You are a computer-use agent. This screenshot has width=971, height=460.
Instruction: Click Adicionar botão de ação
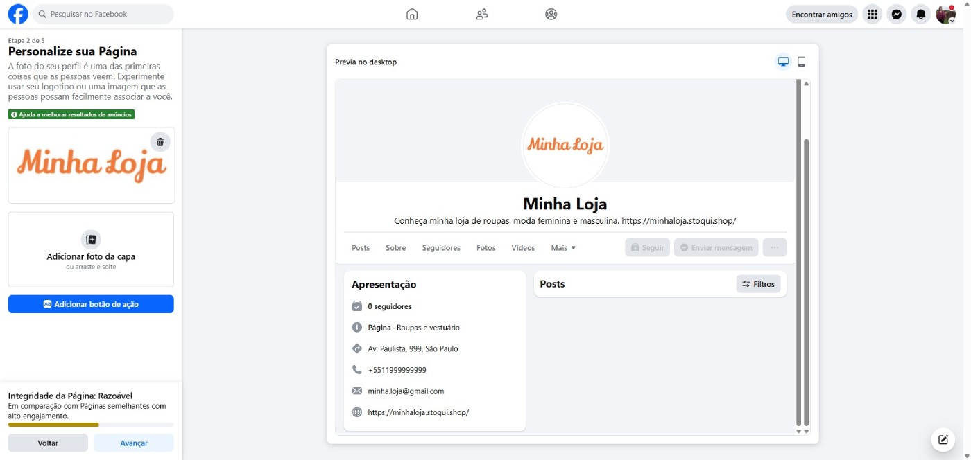(x=91, y=304)
